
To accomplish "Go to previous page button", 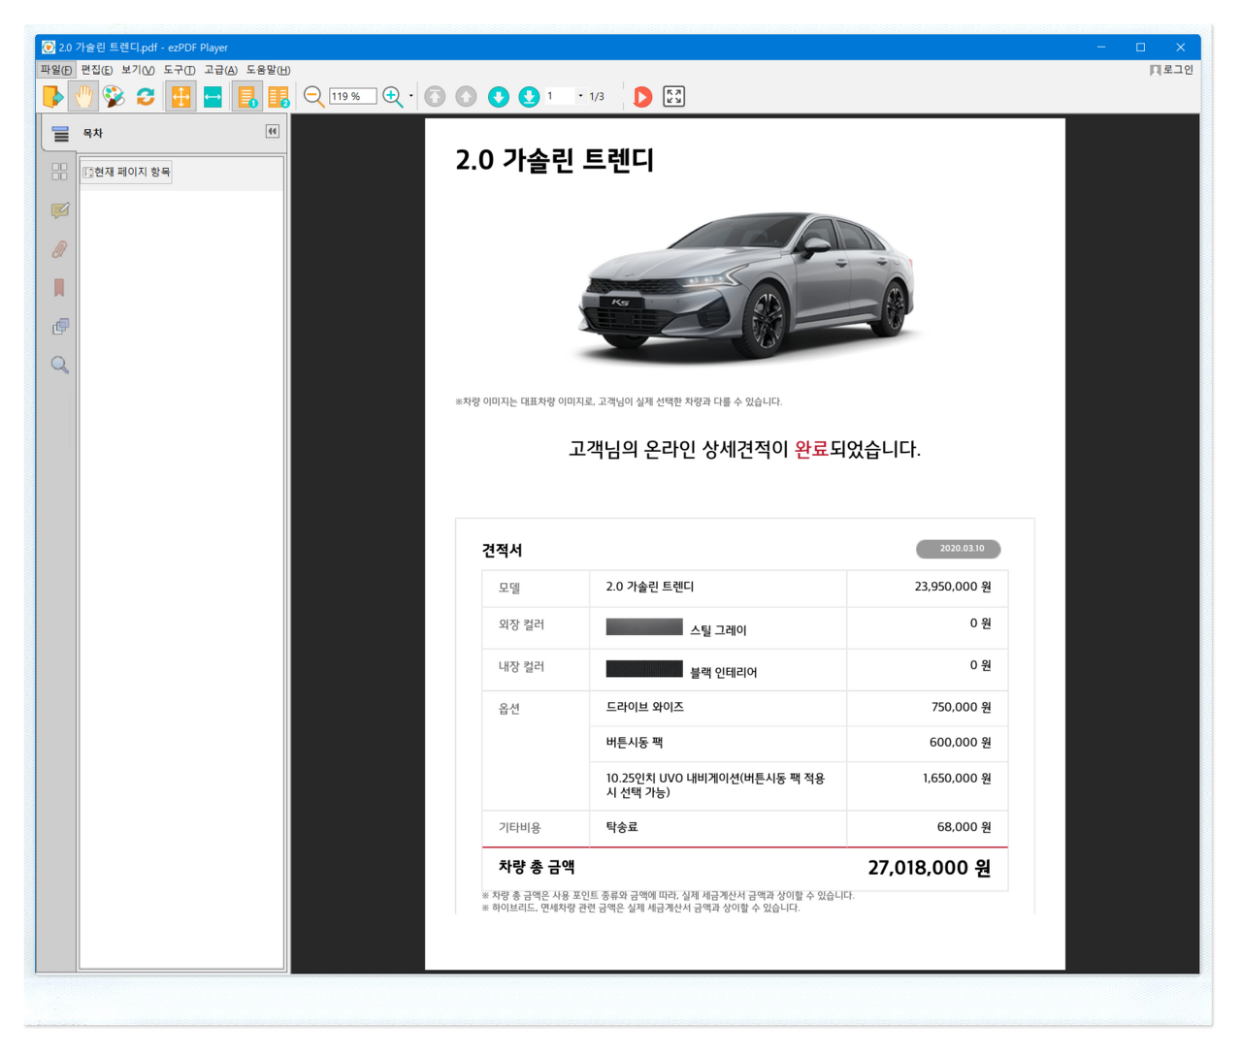I will pos(467,96).
